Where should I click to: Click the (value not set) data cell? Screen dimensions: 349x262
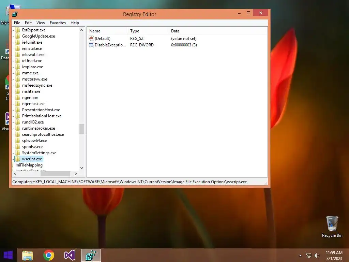click(184, 38)
